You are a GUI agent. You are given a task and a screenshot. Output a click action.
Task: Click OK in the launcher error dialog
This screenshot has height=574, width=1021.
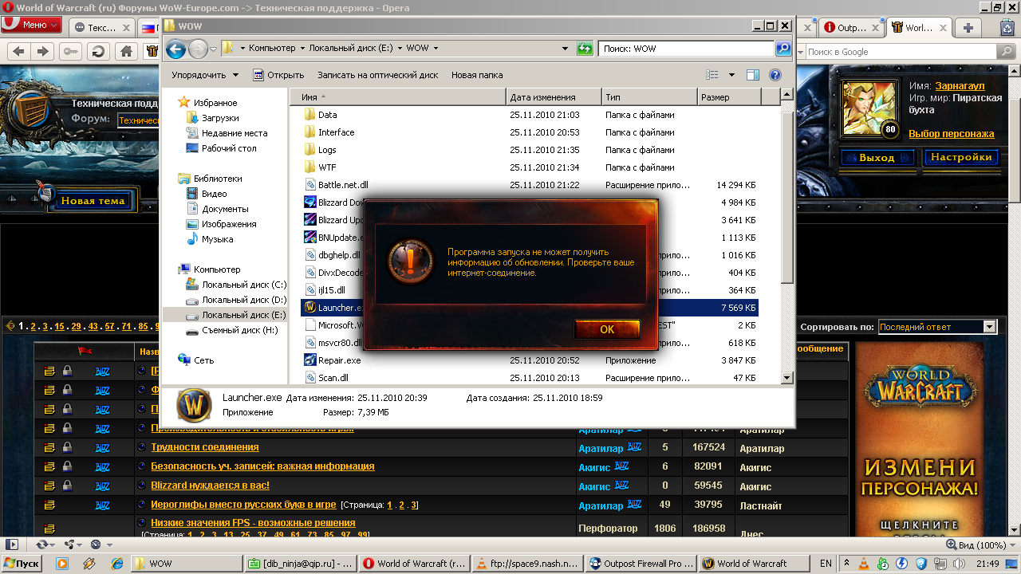607,329
